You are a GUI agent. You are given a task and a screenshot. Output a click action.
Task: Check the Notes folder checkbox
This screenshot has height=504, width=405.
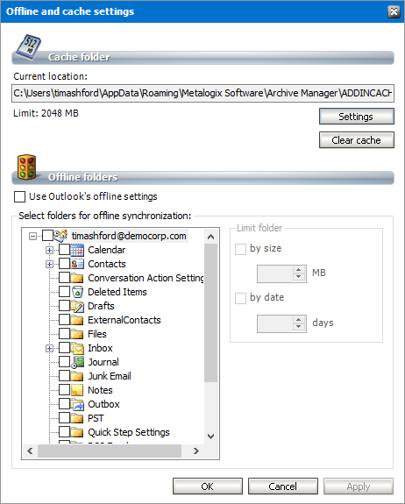pos(64,390)
